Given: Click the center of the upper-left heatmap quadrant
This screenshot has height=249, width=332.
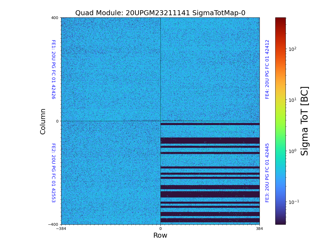Looking at the screenshot, I should tap(111, 69).
